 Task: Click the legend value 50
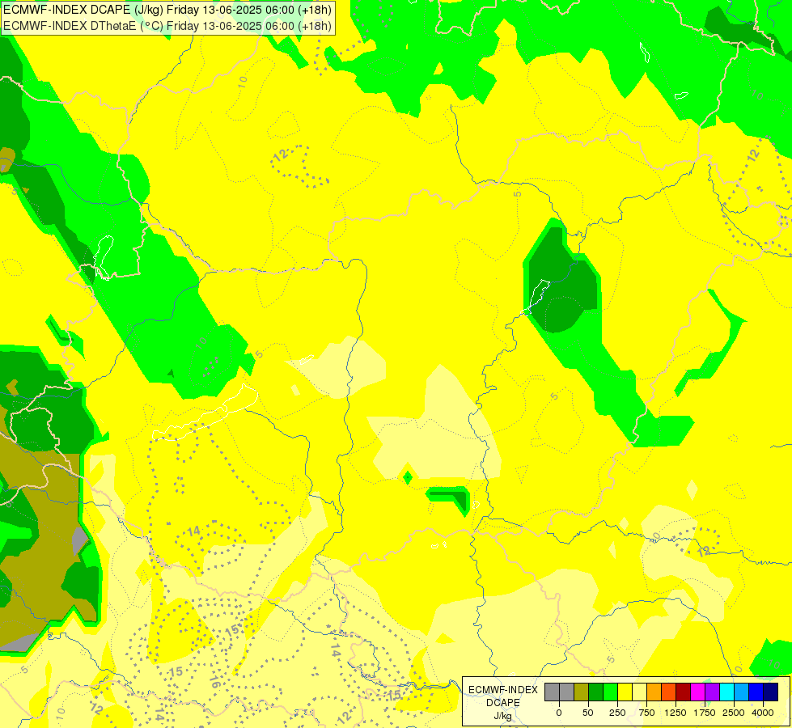coord(588,713)
